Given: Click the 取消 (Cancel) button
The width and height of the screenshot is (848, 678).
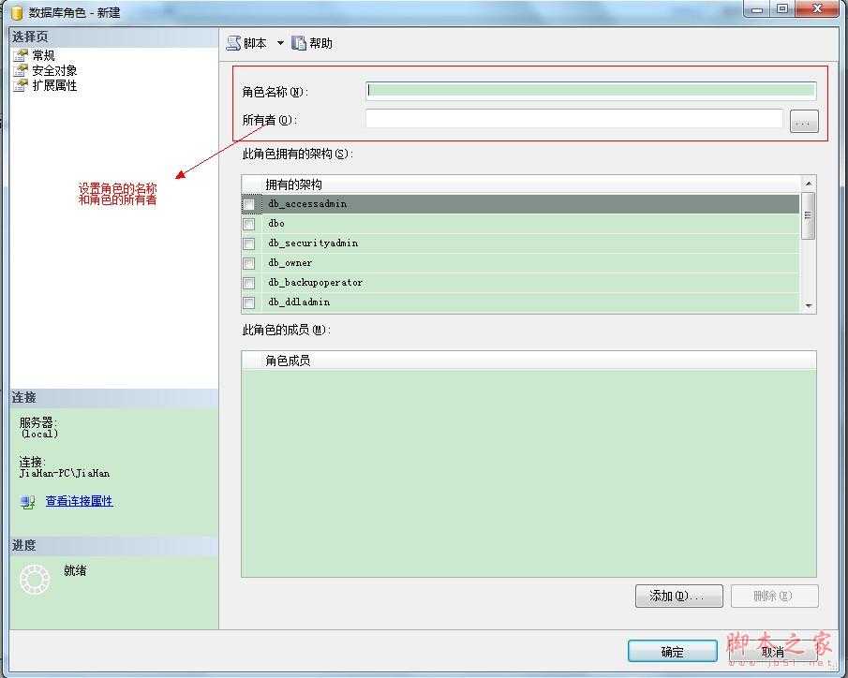Looking at the screenshot, I should [773, 652].
